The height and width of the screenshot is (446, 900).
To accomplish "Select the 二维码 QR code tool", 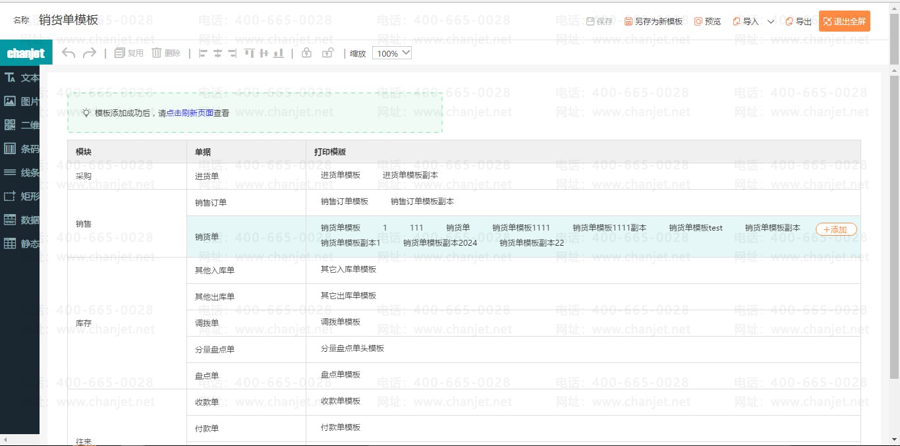I will [x=21, y=125].
